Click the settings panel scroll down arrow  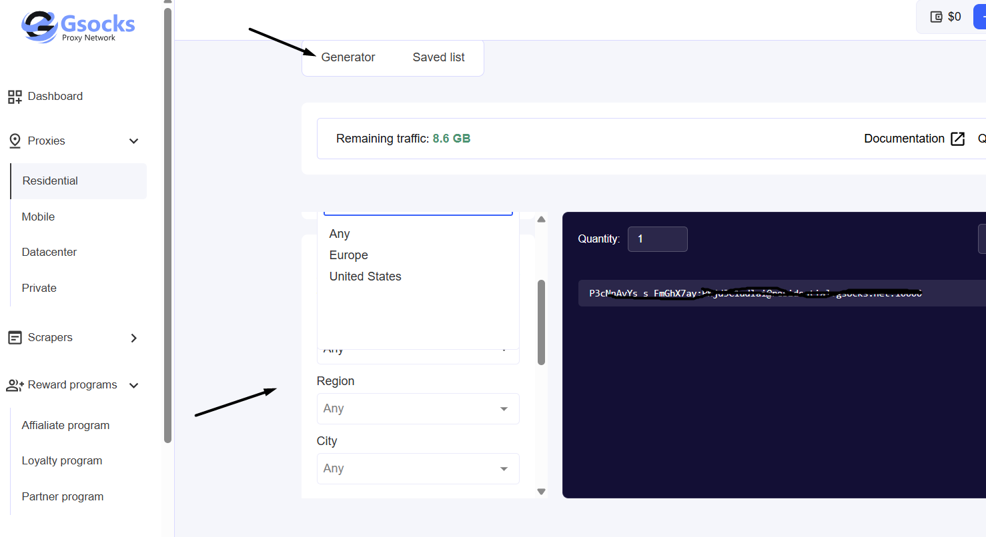542,492
